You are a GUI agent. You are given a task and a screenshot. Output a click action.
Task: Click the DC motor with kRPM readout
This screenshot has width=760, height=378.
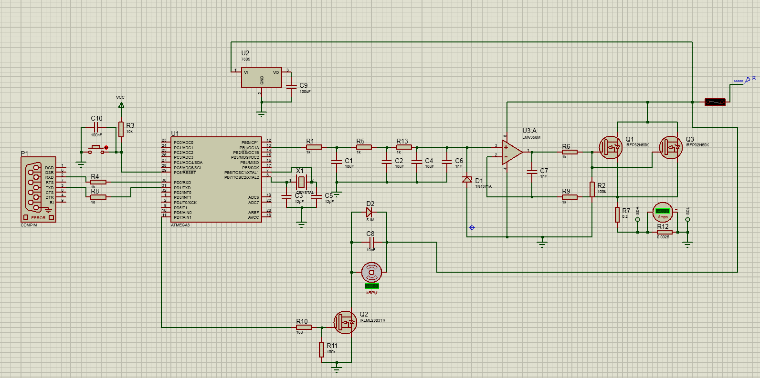click(x=371, y=272)
